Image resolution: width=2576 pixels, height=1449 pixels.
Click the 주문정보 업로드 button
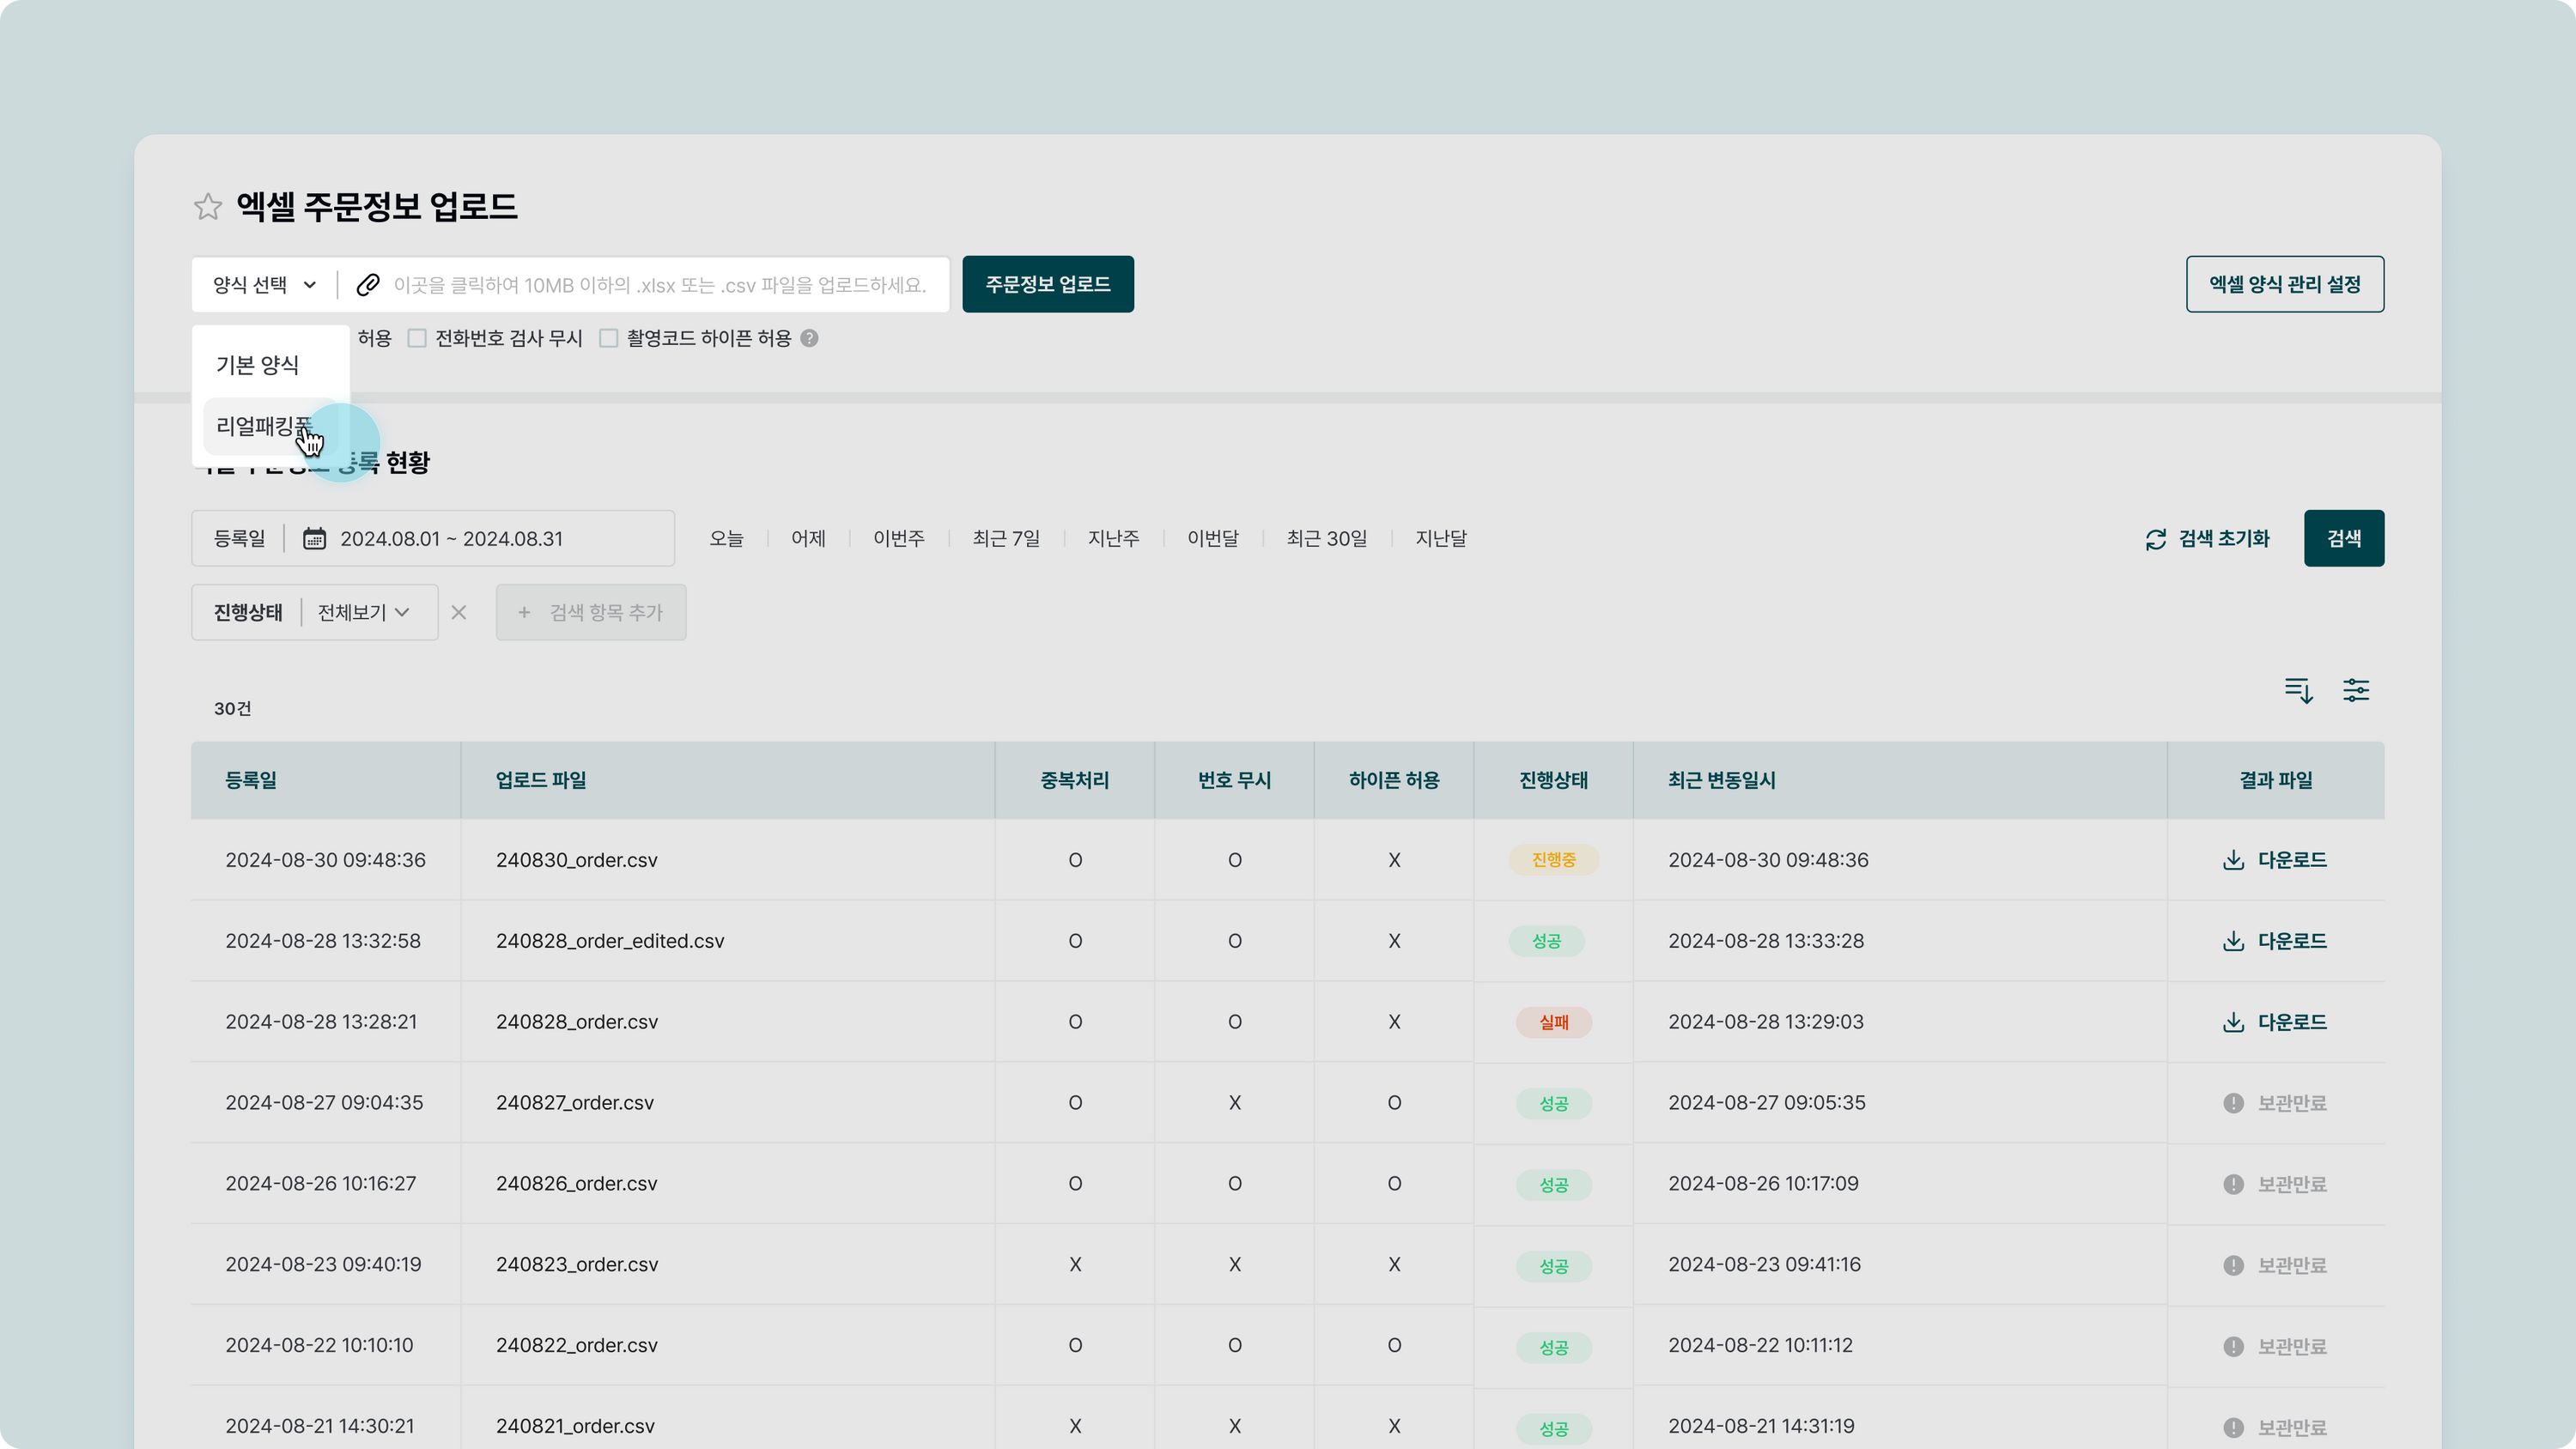pos(1047,285)
